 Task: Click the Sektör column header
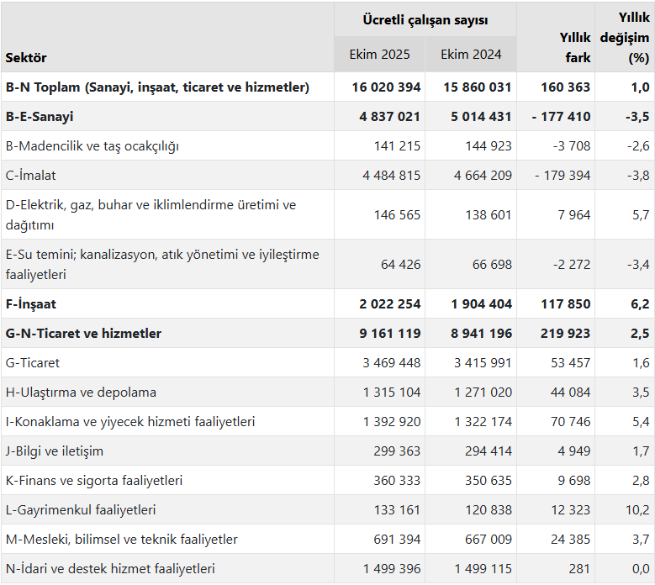coord(26,58)
